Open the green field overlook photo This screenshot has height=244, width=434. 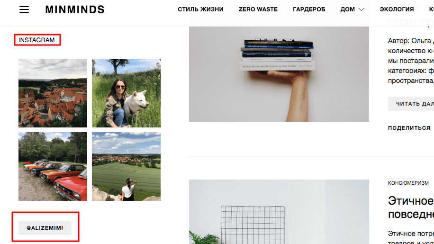[126, 166]
